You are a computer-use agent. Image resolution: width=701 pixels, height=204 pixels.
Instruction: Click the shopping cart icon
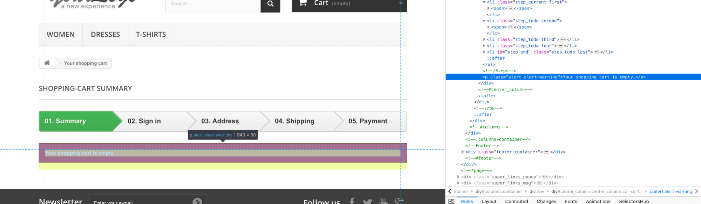(303, 3)
